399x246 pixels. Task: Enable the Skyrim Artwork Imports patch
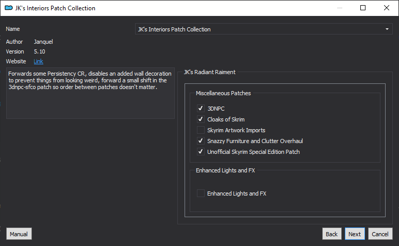(x=201, y=130)
